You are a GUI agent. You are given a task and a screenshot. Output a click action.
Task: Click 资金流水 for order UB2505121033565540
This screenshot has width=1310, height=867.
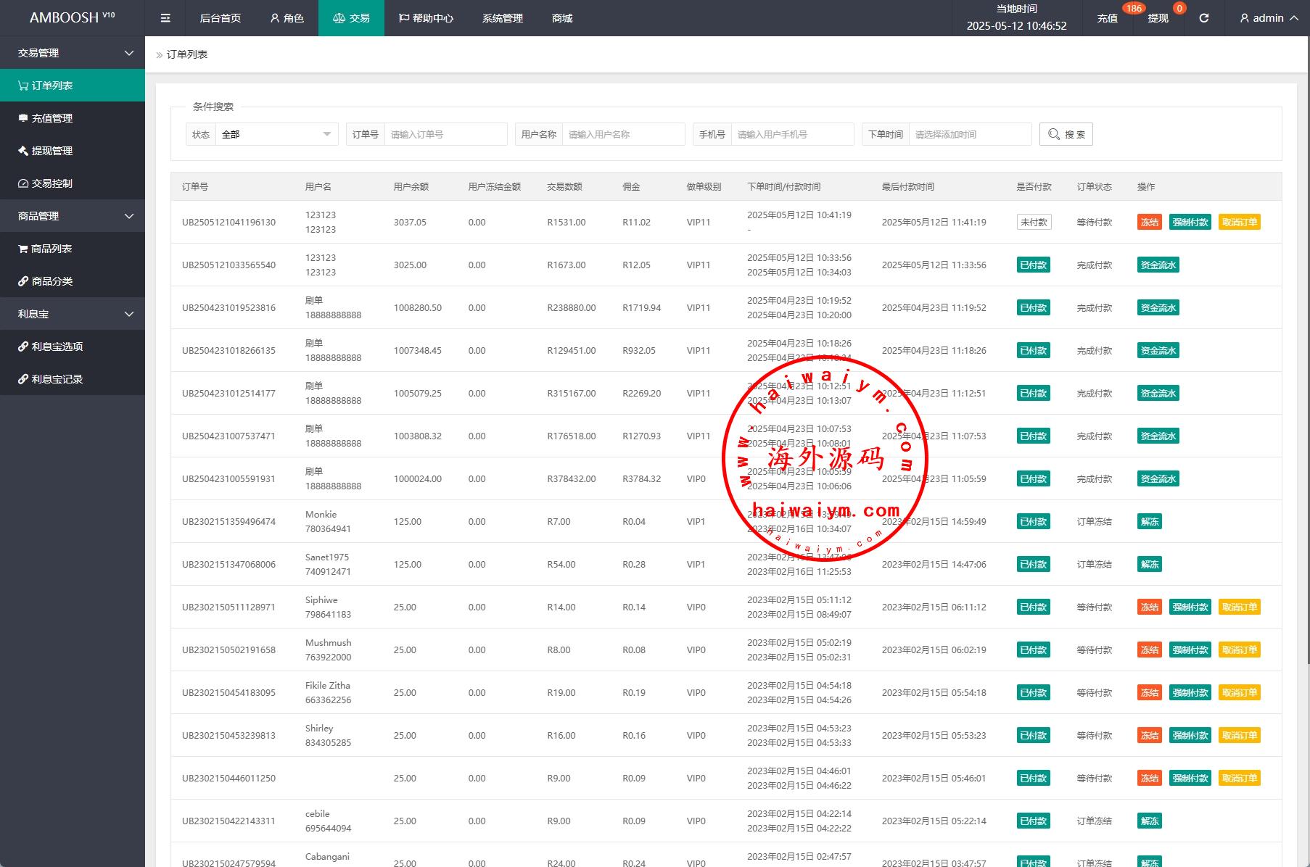[x=1158, y=265]
